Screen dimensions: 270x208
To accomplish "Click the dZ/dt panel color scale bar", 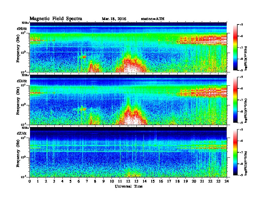I will click(x=235, y=152).
